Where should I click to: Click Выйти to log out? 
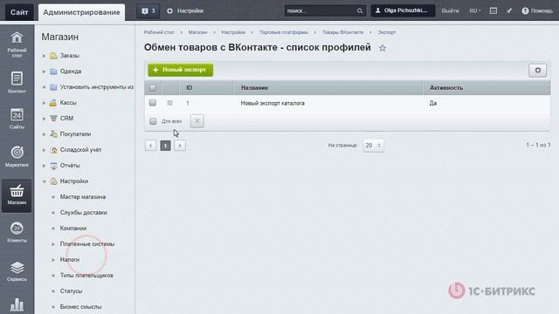[x=450, y=11]
